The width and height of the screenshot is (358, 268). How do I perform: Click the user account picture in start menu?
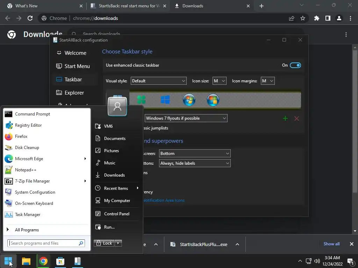coord(117,106)
